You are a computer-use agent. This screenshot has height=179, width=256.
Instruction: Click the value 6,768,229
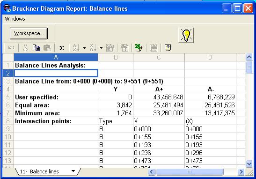coord(221,97)
